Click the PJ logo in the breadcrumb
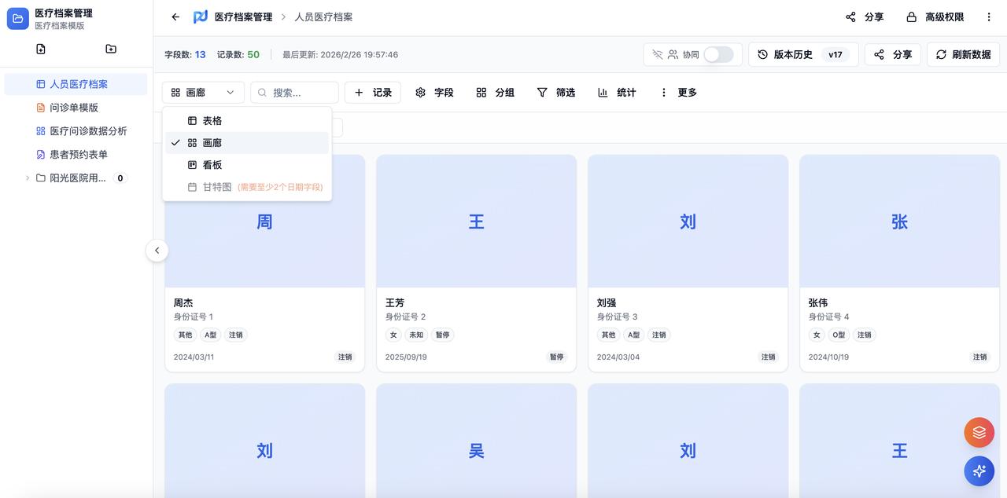Viewport: 1007px width, 498px height. point(201,16)
